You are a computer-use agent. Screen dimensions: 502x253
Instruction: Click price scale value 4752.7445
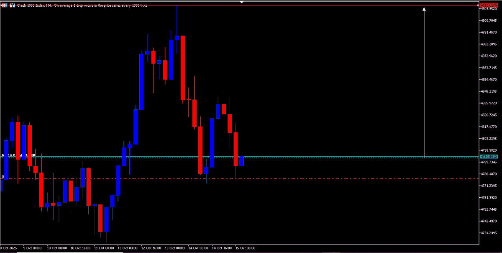pyautogui.click(x=489, y=209)
